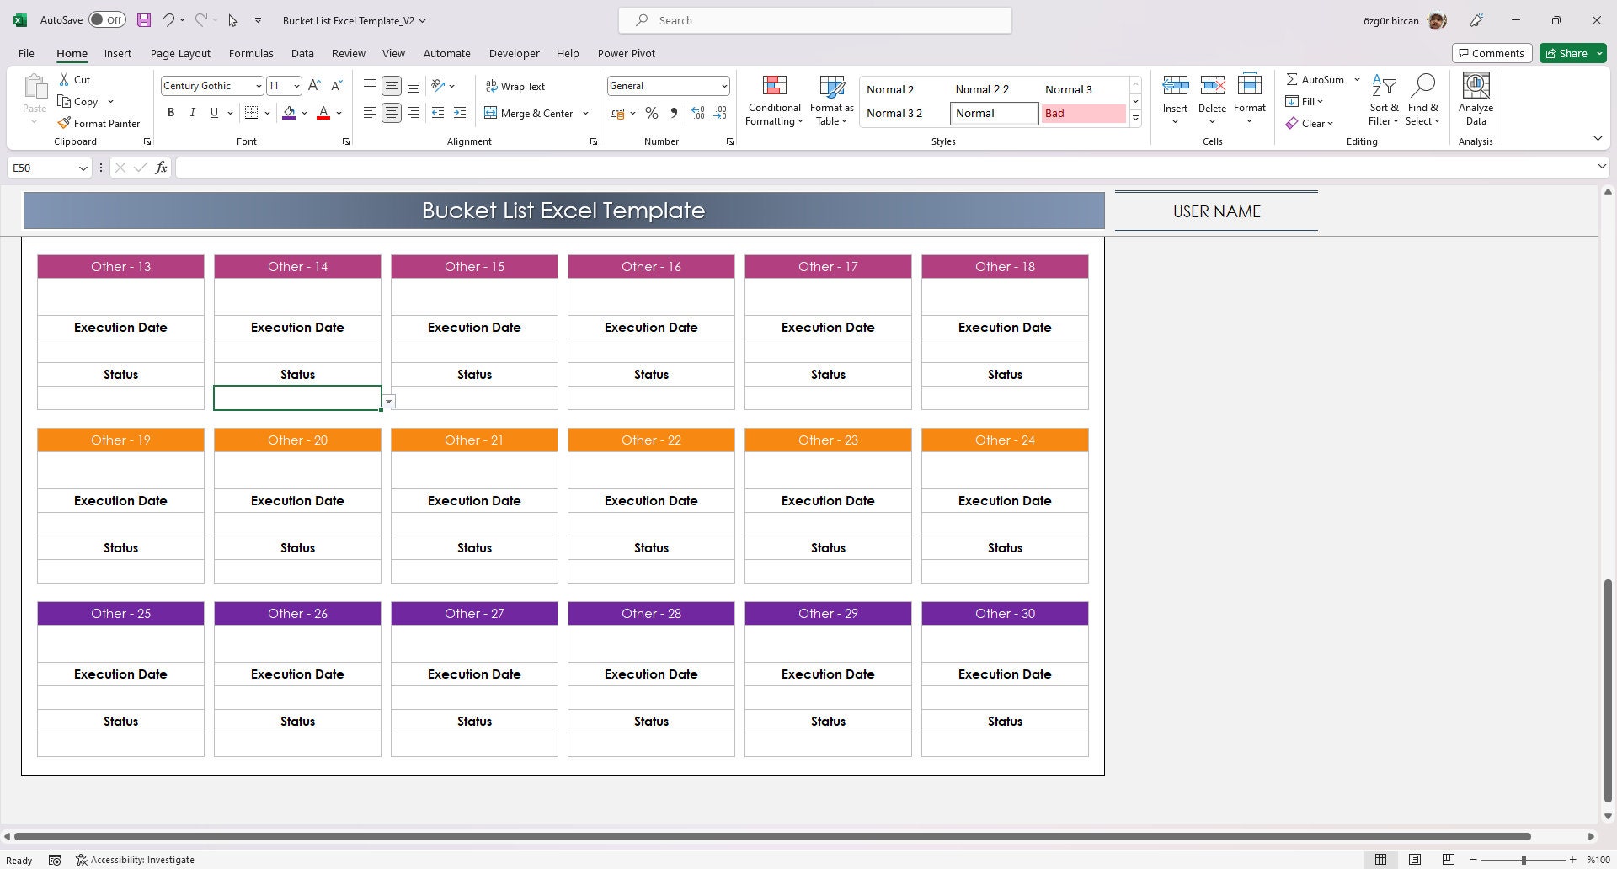Select the red Font Color swatch
This screenshot has height=869, width=1617.
(323, 113)
